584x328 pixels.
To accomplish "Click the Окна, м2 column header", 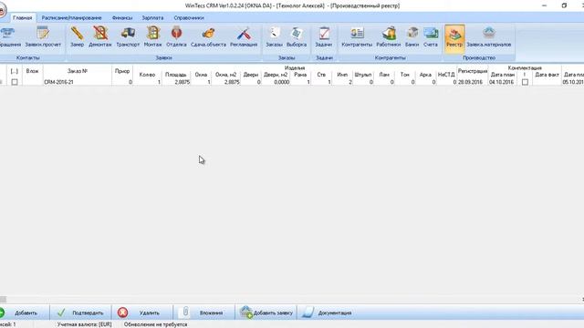I will pos(225,75).
